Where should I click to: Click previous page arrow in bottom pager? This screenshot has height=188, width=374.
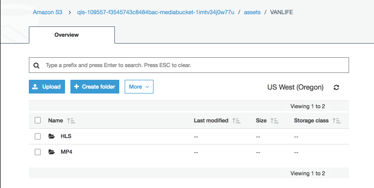(x=286, y=174)
